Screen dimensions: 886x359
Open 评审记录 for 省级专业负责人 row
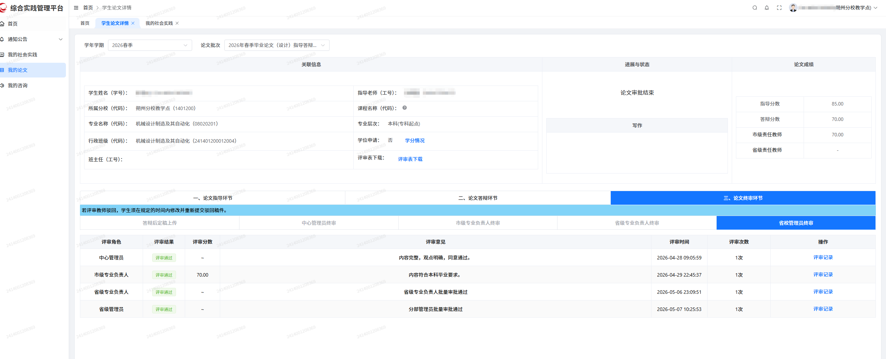pyautogui.click(x=823, y=292)
